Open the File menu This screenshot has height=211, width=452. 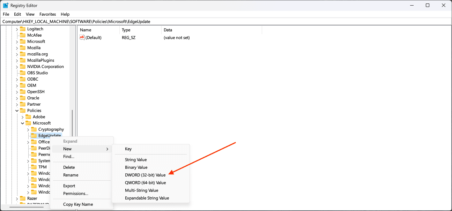coord(6,14)
